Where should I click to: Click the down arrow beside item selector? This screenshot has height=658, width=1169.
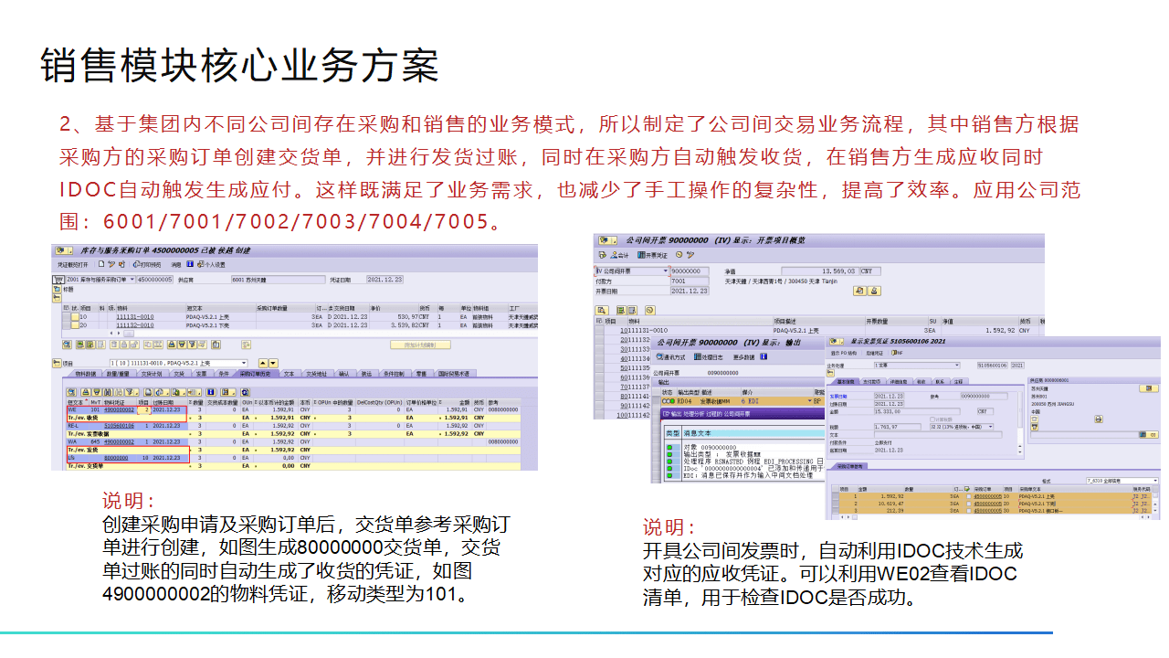click(273, 363)
